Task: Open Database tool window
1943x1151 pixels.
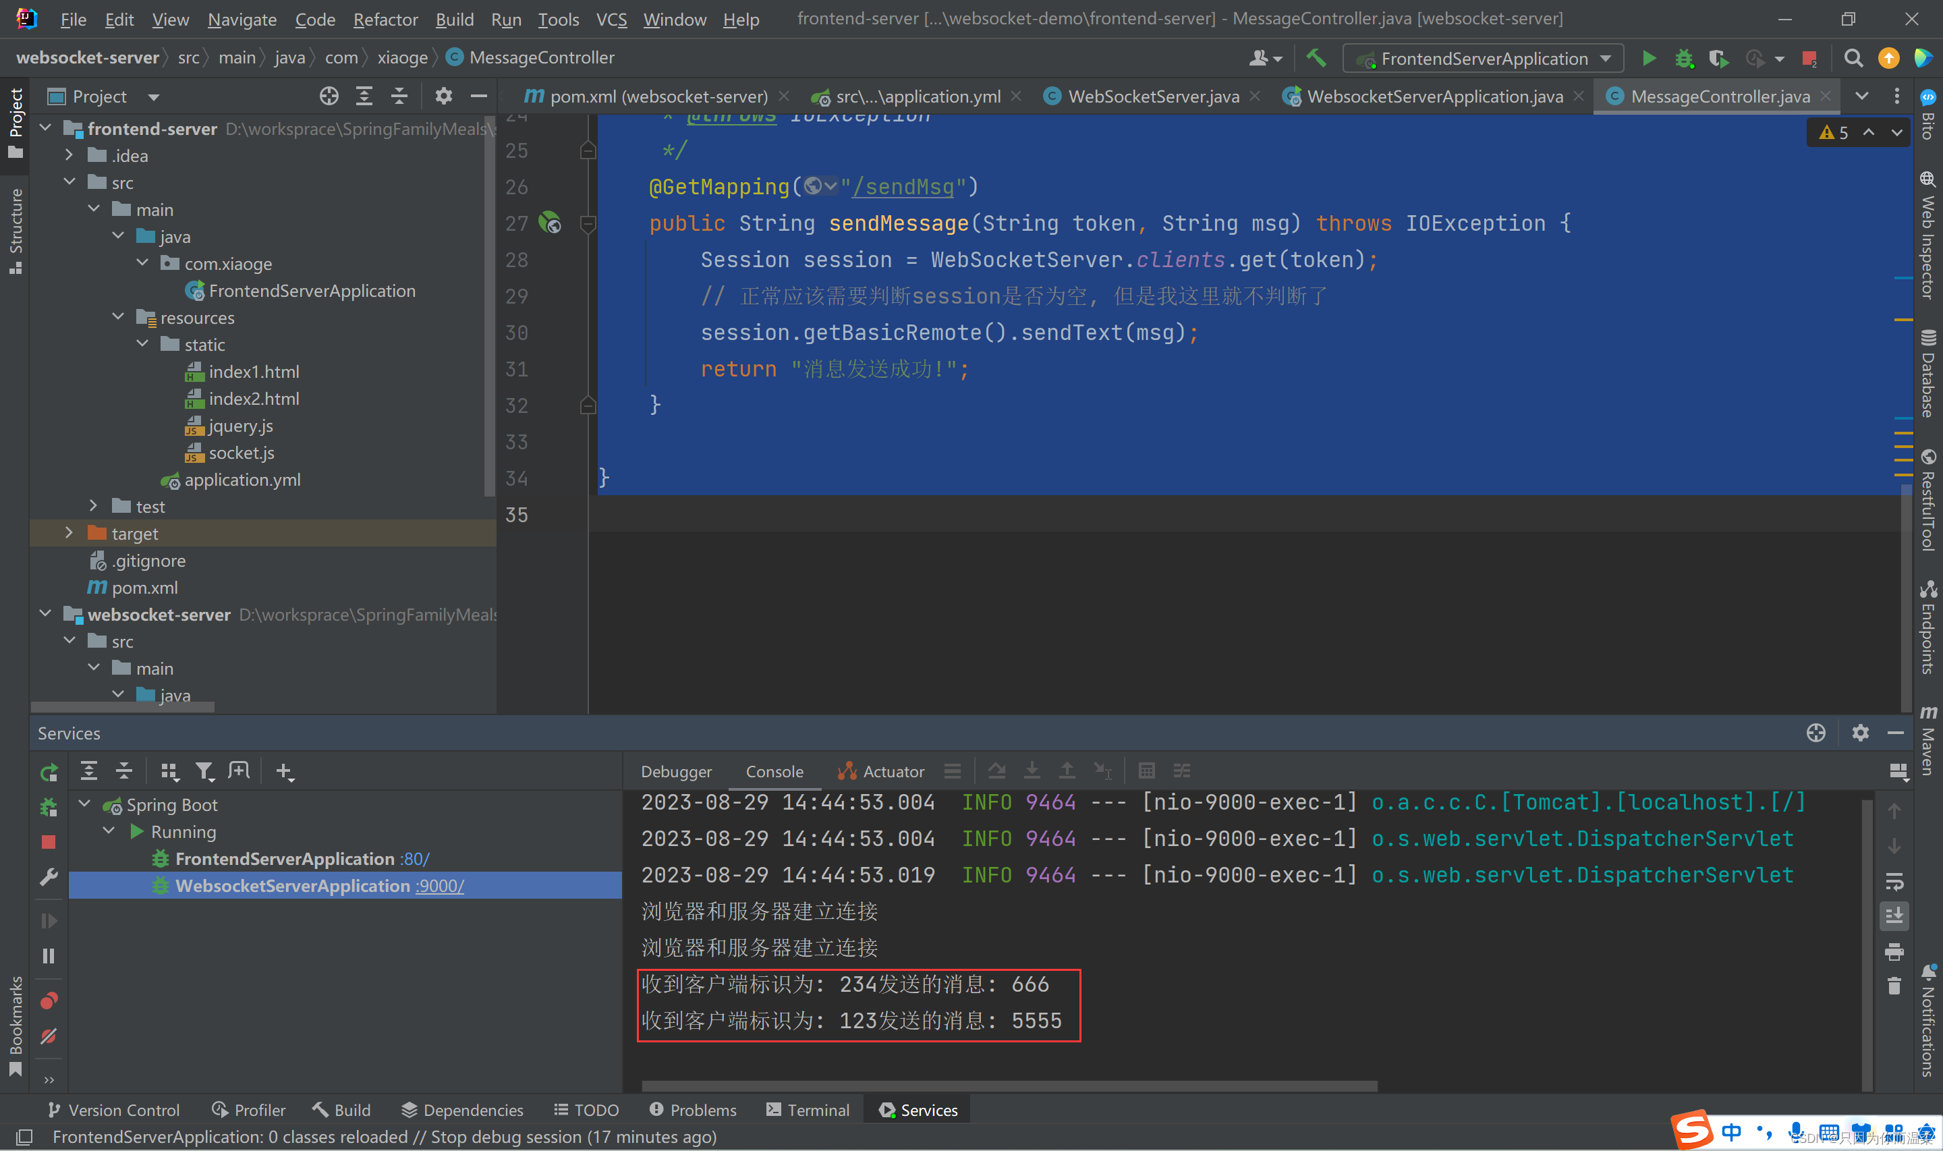Action: pos(1928,373)
